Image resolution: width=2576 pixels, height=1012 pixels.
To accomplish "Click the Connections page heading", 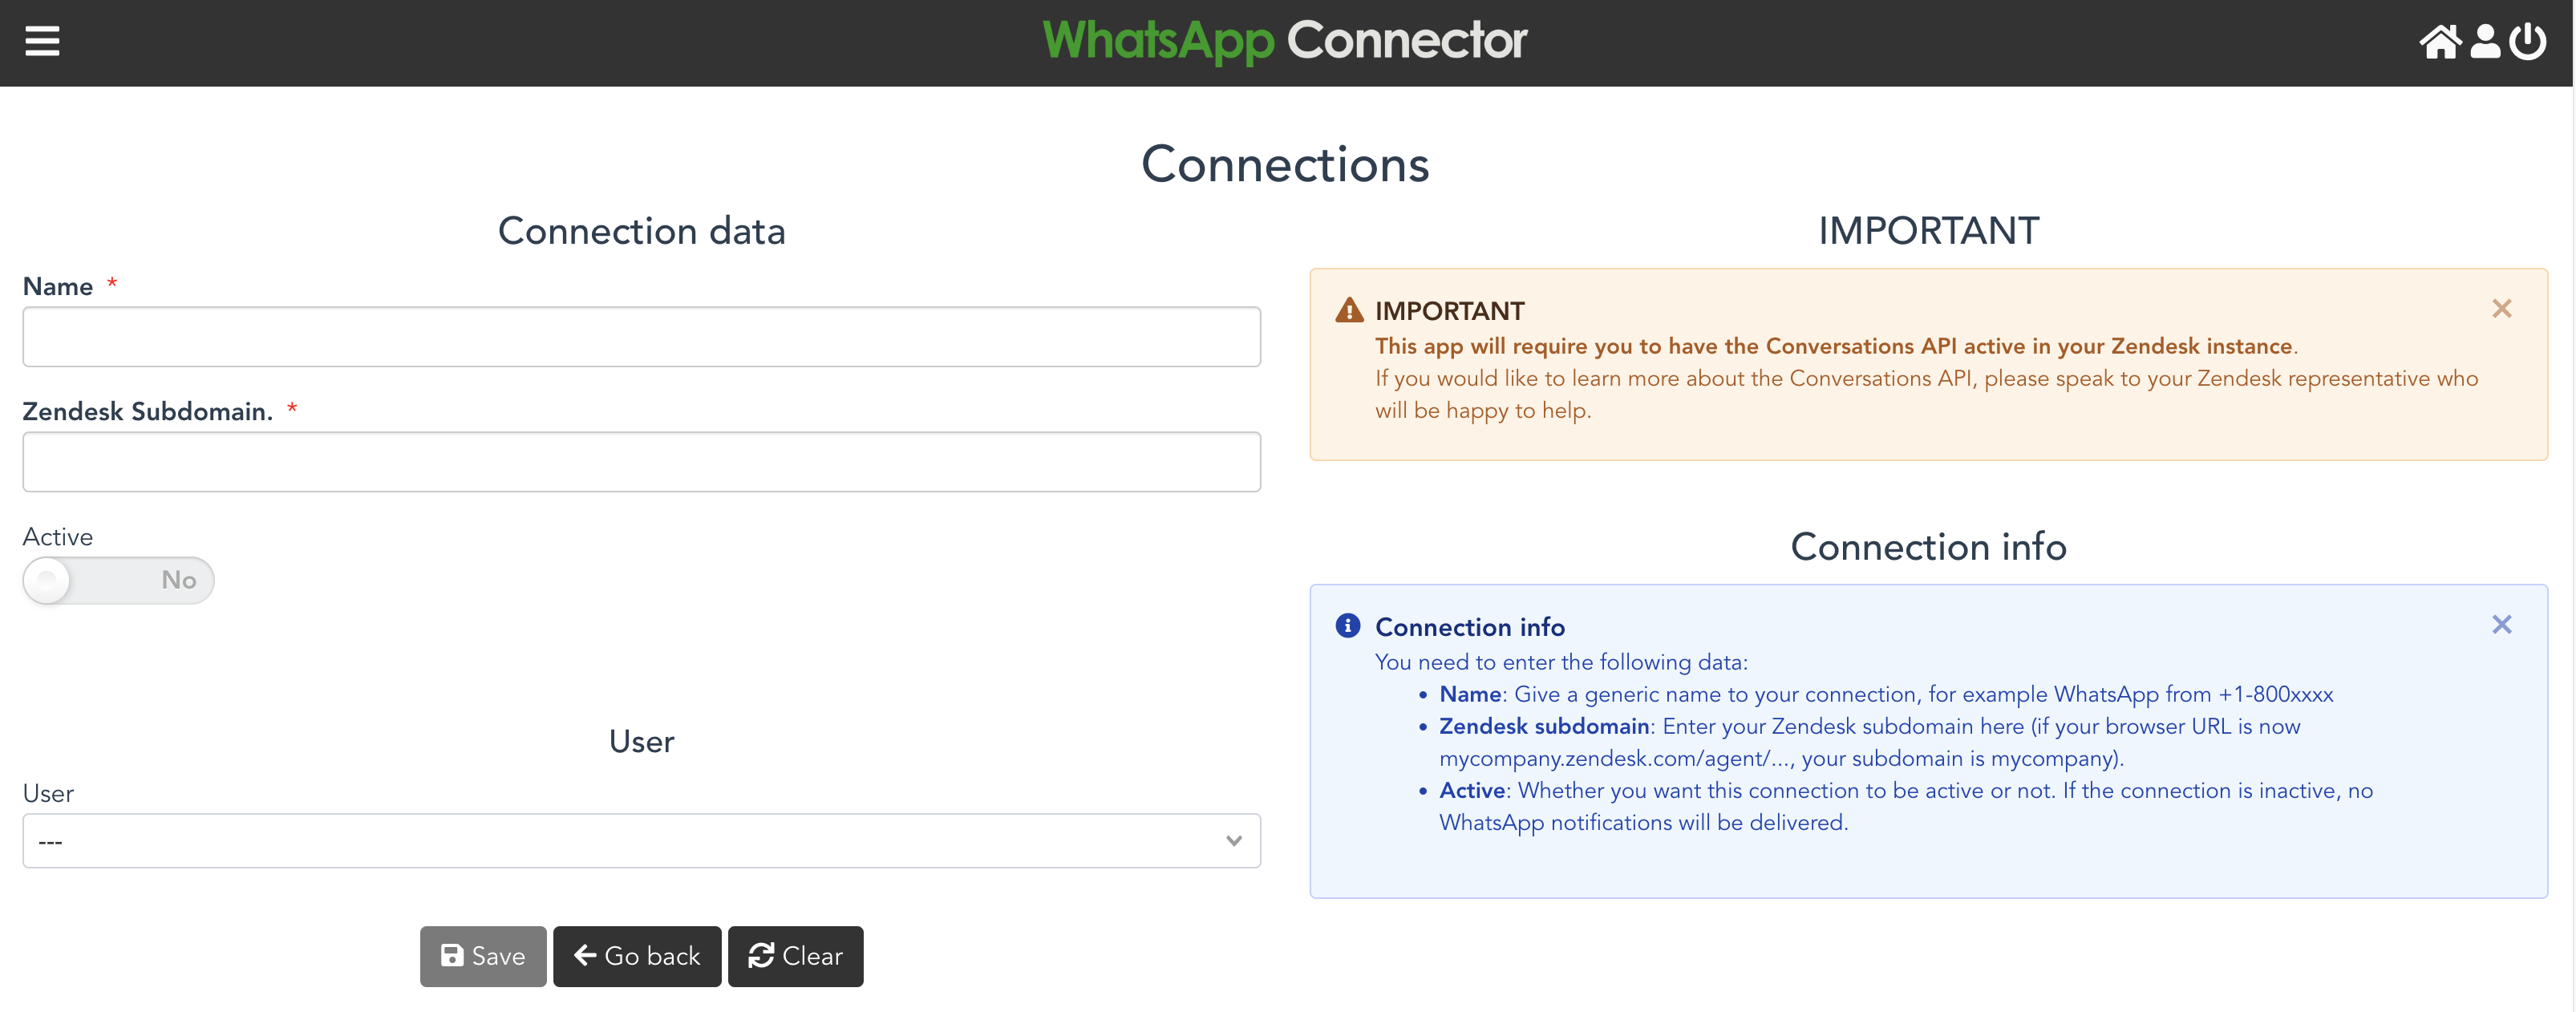I will [1285, 164].
